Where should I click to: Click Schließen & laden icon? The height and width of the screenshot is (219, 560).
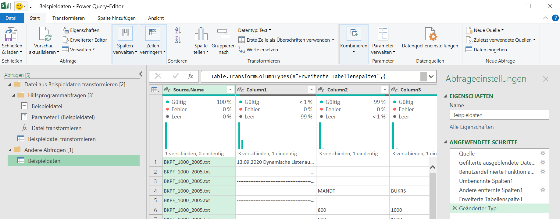tap(11, 34)
